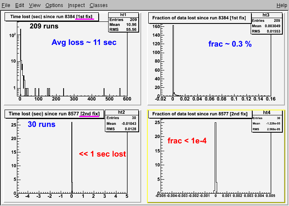
Task: Click the x-axis label 0.005 in the ht4 plot
Action: tap(271, 196)
